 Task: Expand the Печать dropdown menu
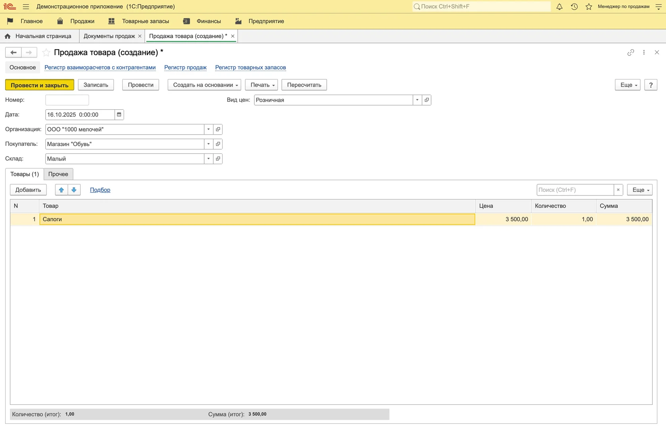[261, 85]
